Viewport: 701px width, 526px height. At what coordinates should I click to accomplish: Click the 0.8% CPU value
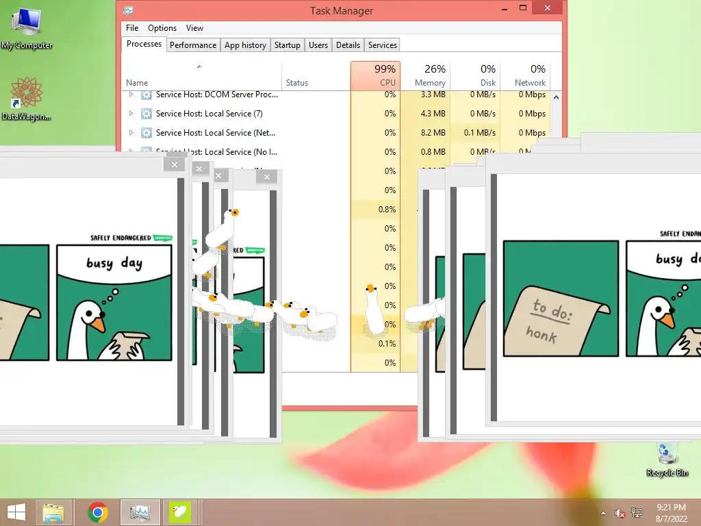pyautogui.click(x=387, y=210)
